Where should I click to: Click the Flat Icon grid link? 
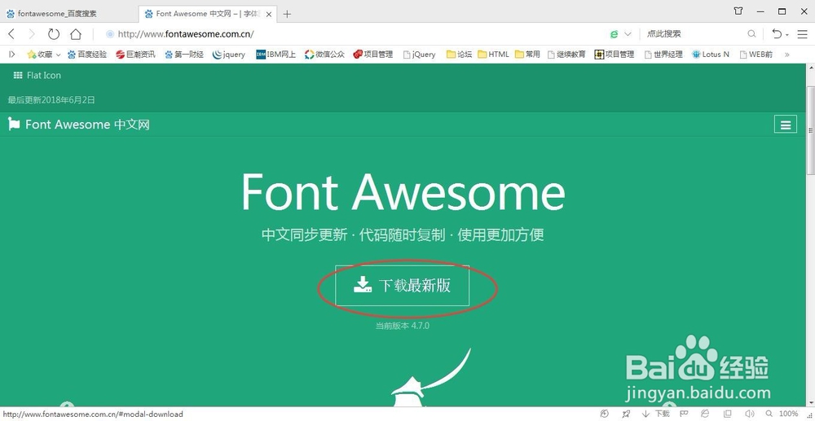click(37, 75)
